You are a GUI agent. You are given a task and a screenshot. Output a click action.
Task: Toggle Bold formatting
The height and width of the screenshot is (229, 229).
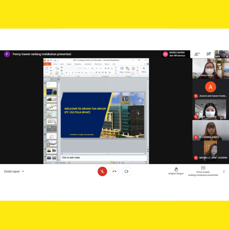66,72
